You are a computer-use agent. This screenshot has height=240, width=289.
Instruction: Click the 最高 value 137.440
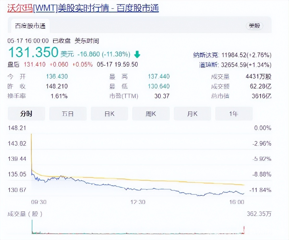pos(159,76)
